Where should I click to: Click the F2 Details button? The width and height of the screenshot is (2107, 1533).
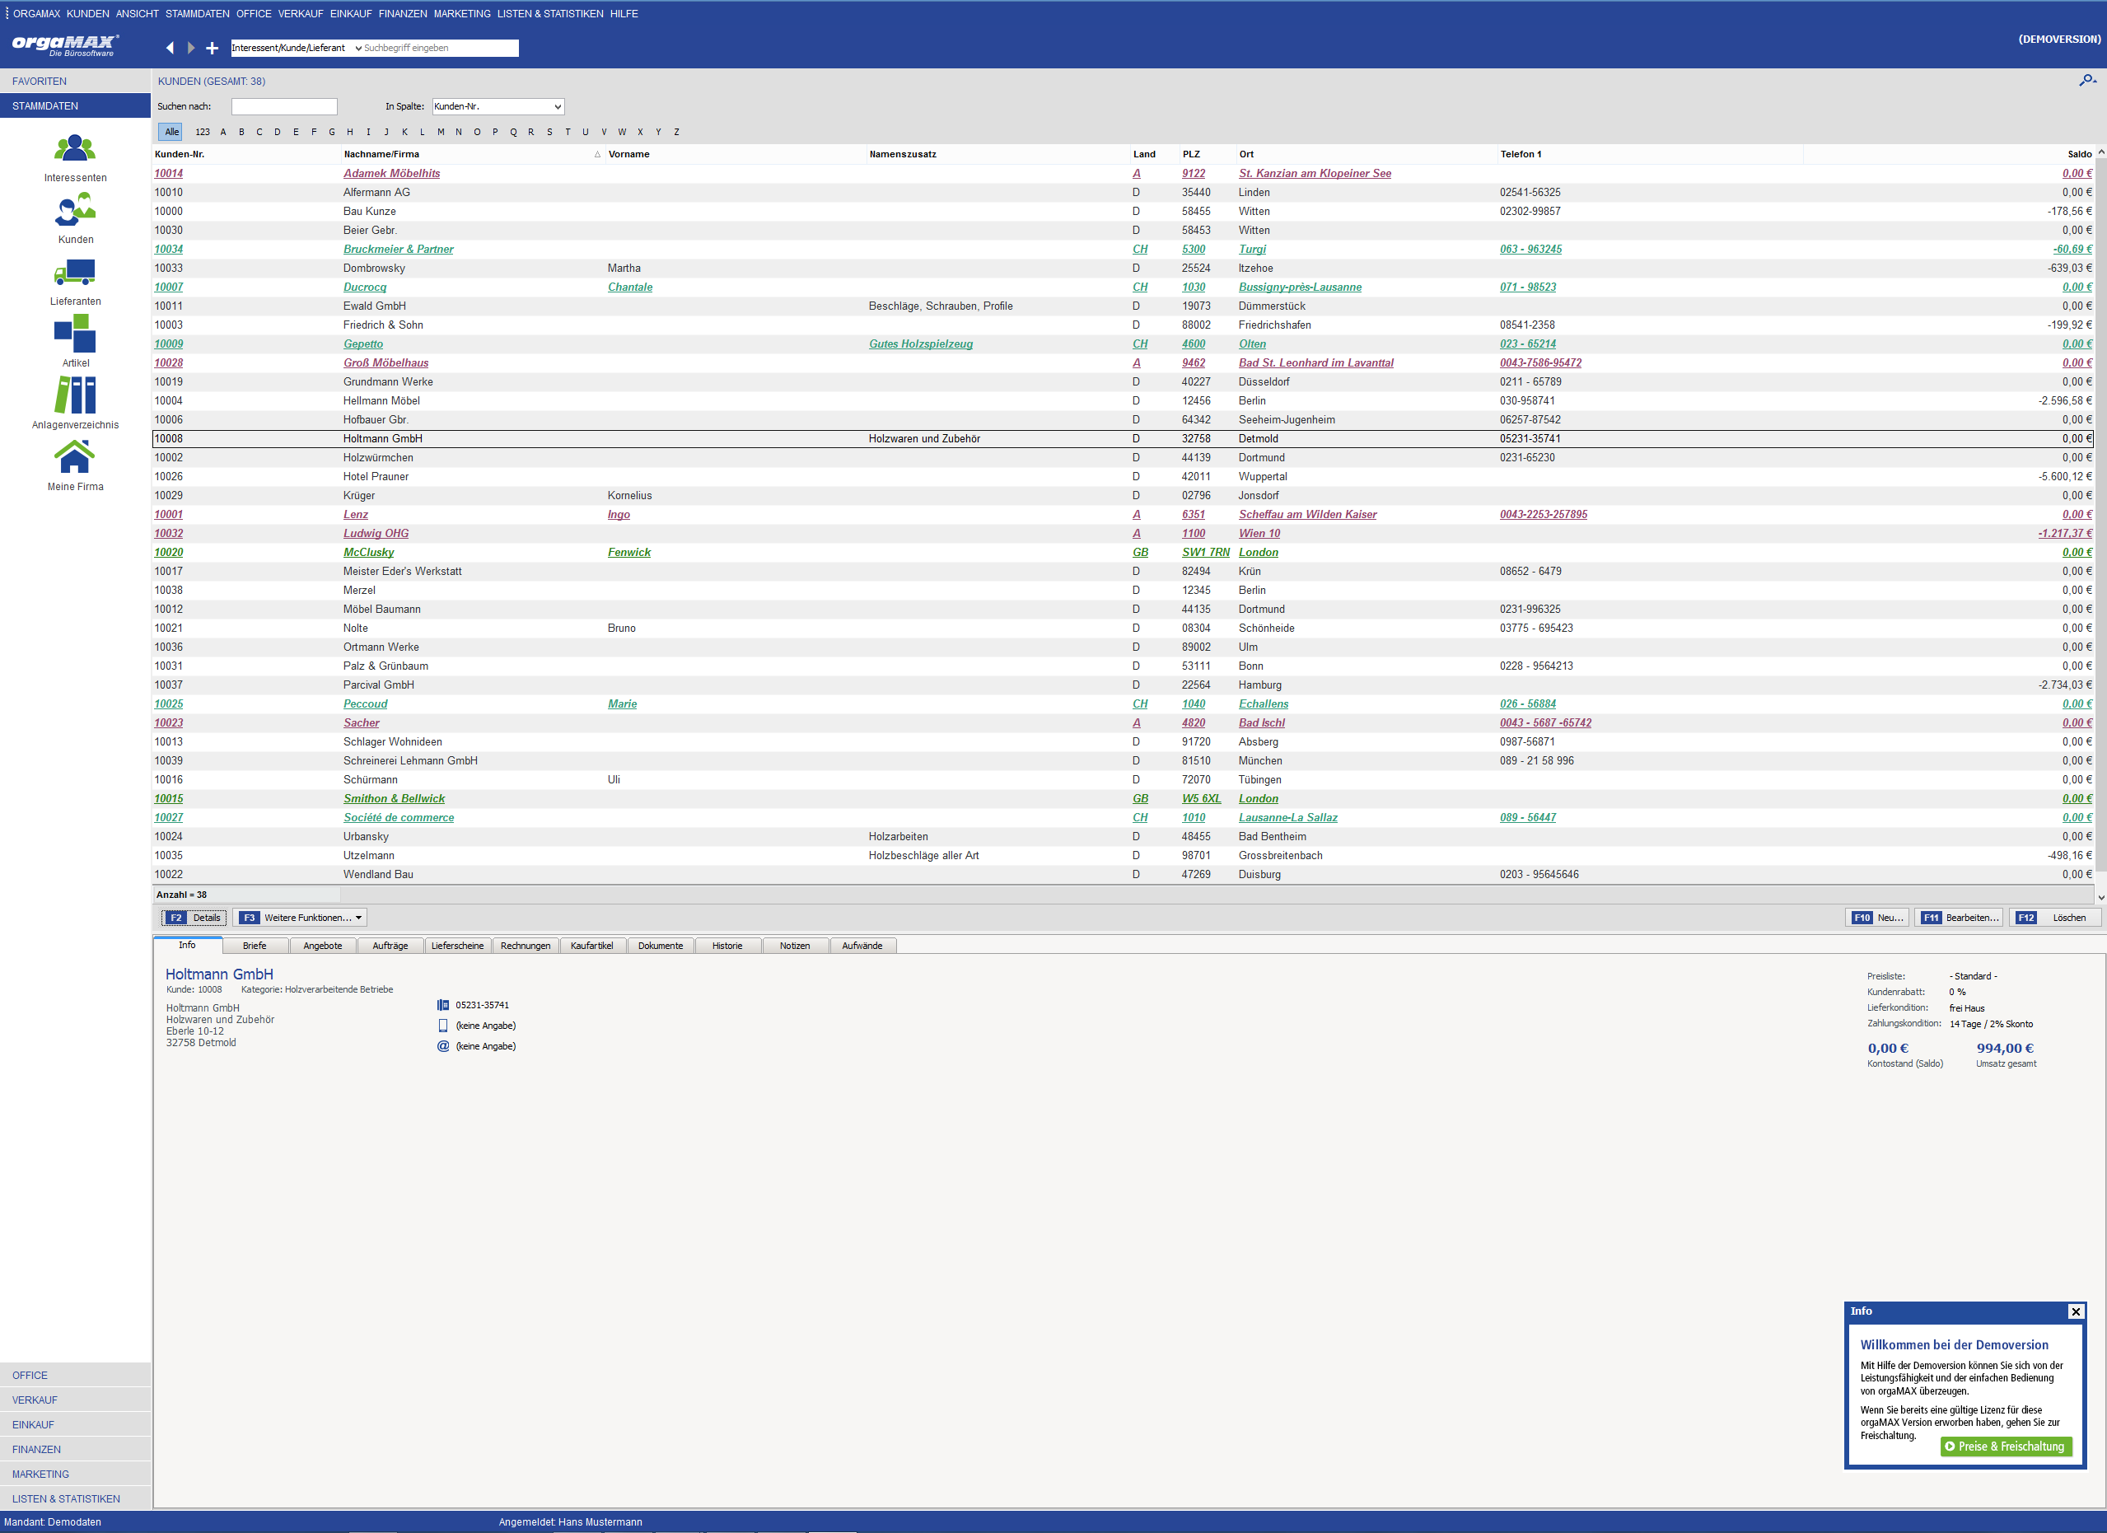point(194,918)
